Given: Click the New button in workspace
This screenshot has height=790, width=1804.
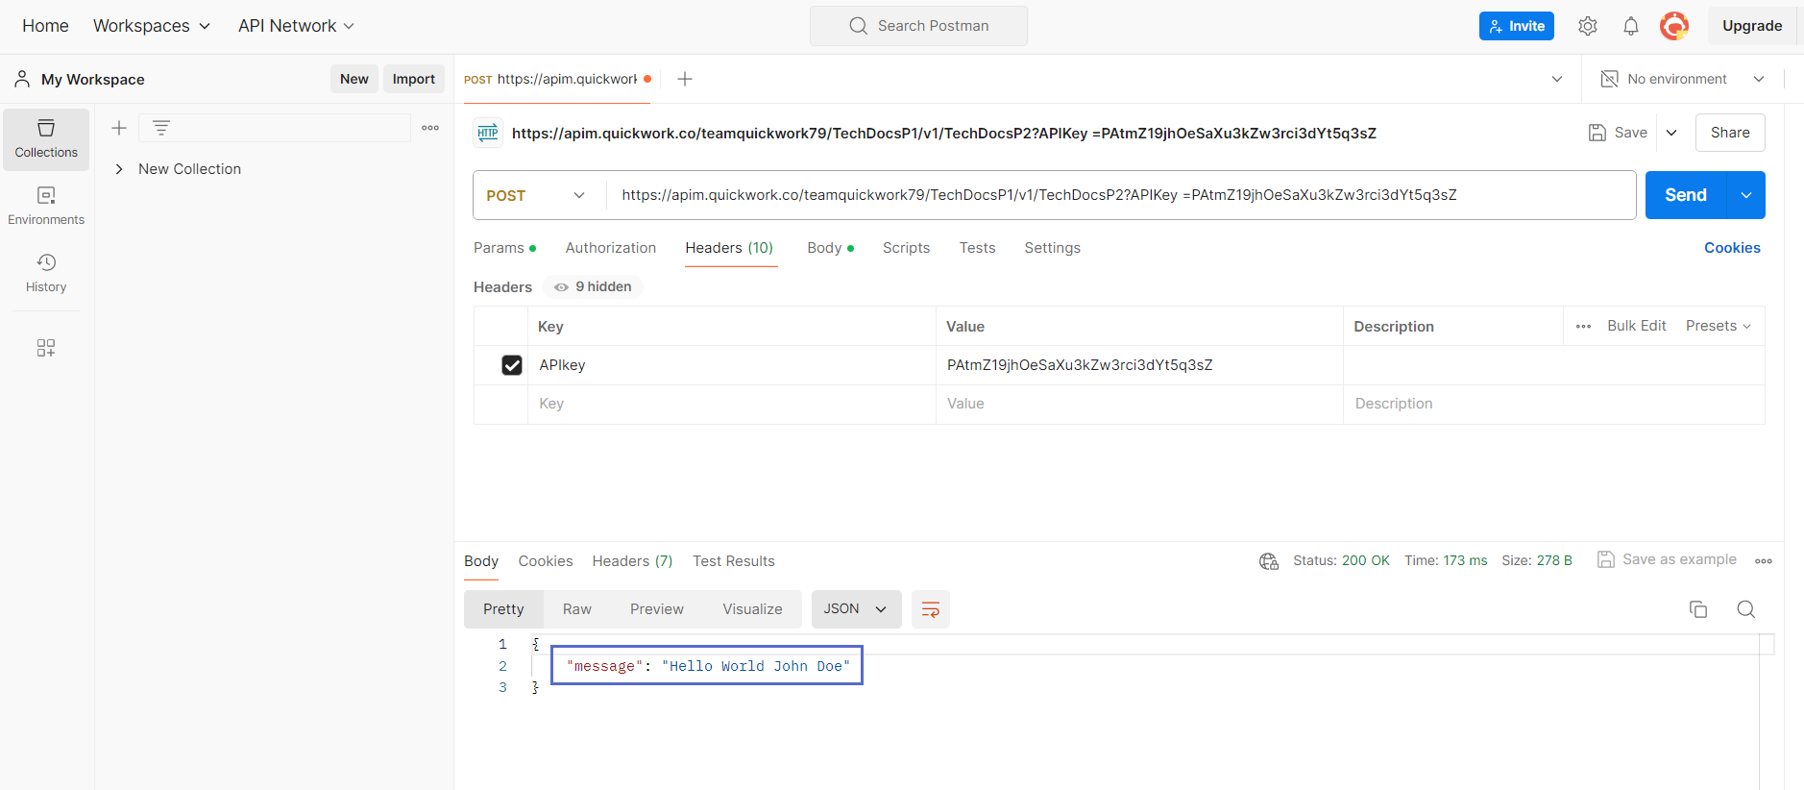Looking at the screenshot, I should (354, 79).
